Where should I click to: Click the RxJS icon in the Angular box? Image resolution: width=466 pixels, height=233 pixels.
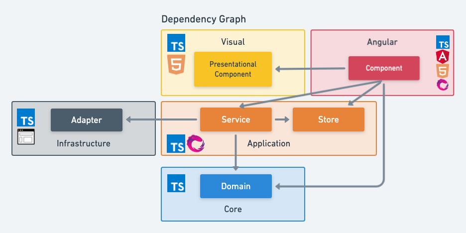pos(443,85)
